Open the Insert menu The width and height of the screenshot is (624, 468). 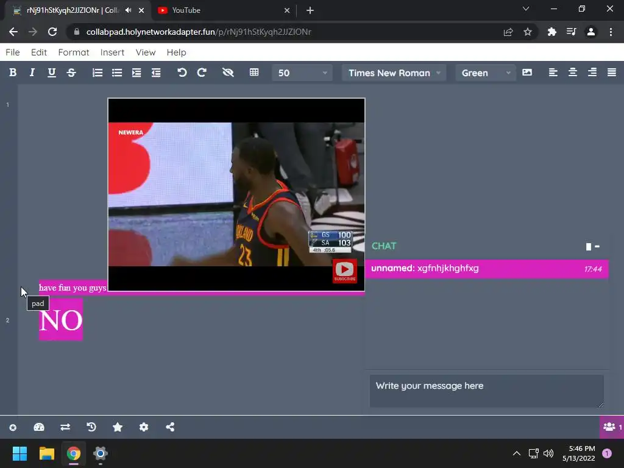pos(112,52)
